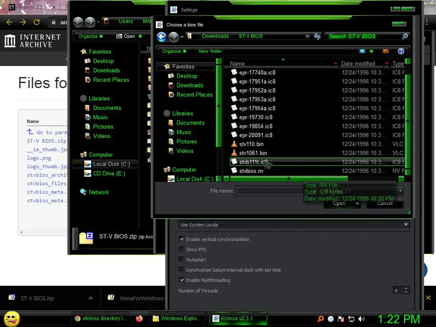Open volume control in system tray

(x=361, y=319)
